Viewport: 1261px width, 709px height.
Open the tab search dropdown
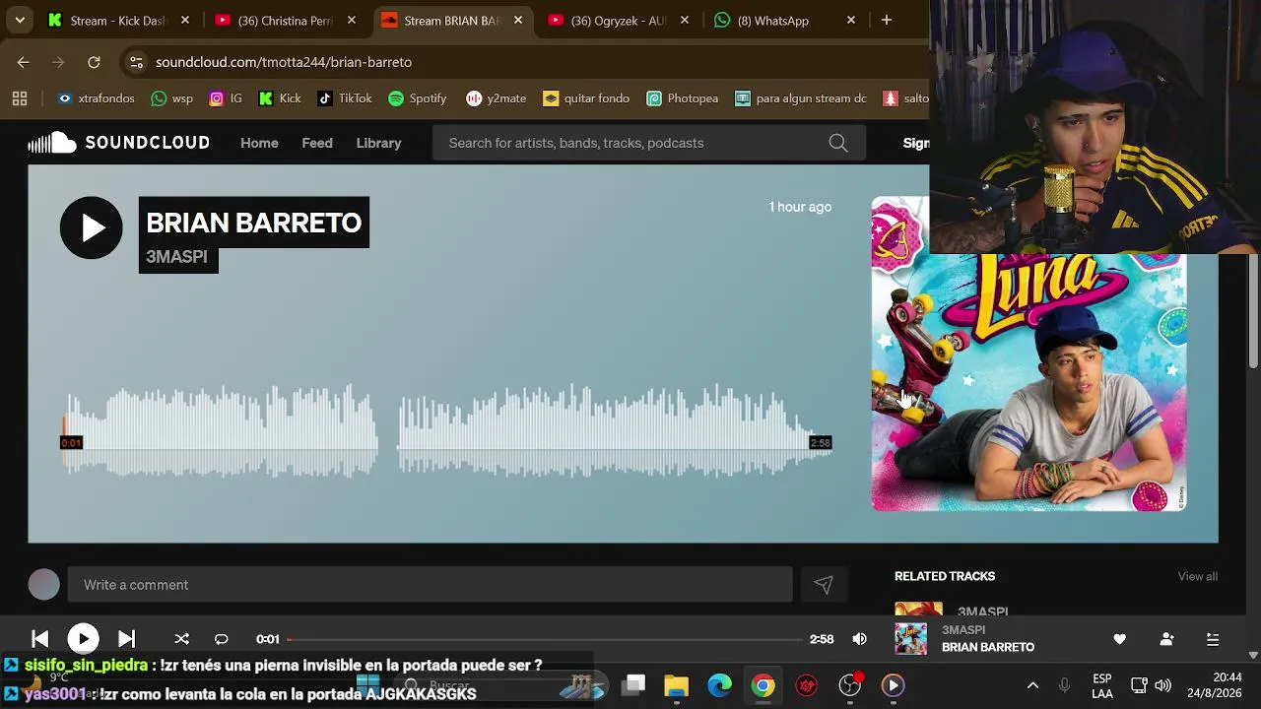coord(20,21)
